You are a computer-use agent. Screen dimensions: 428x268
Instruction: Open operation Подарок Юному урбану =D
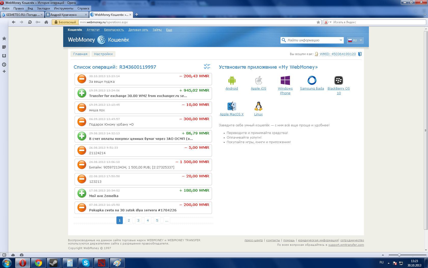point(143,122)
